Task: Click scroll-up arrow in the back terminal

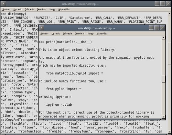Action: pyautogui.click(x=170, y=13)
